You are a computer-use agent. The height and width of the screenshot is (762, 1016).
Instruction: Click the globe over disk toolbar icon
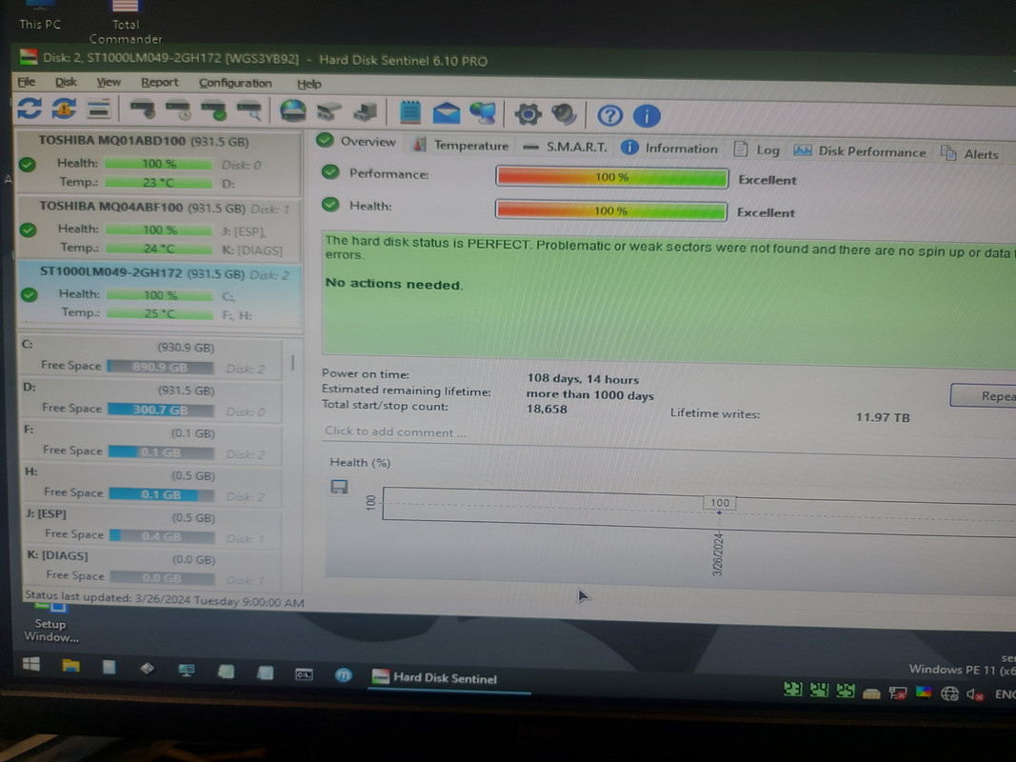[293, 111]
